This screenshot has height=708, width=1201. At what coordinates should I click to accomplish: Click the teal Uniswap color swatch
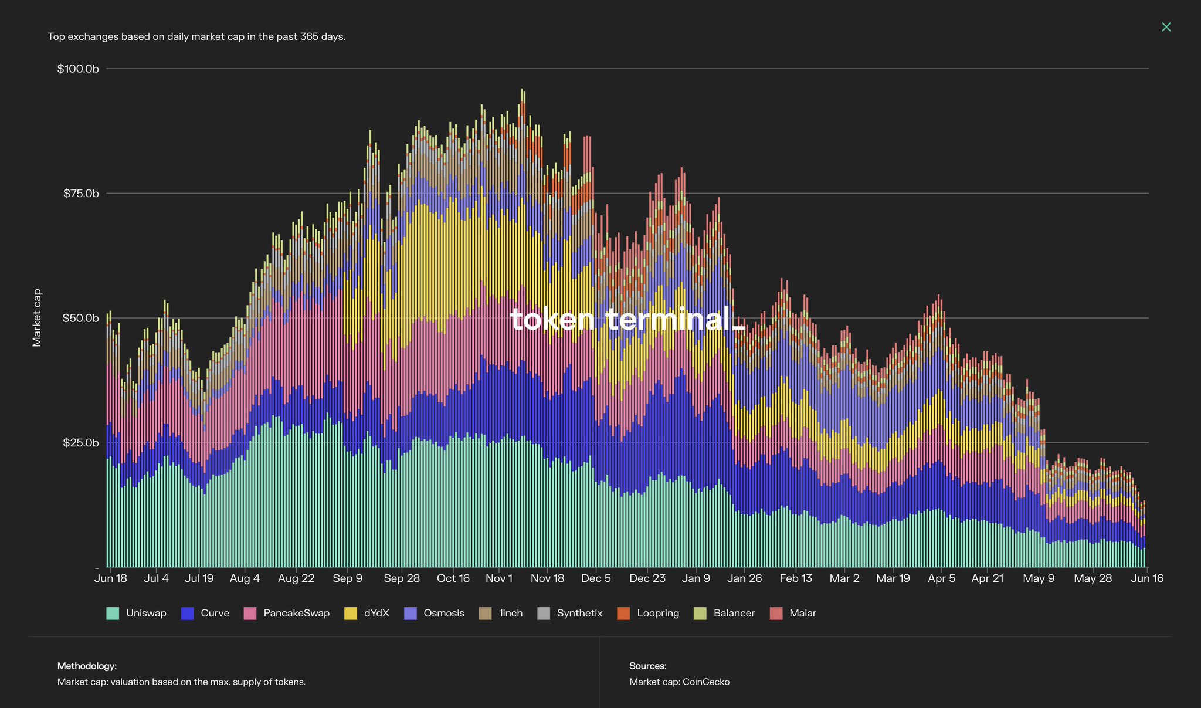pos(112,613)
